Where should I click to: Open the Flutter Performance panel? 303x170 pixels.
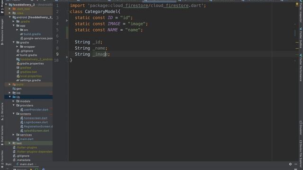pyautogui.click(x=301, y=68)
